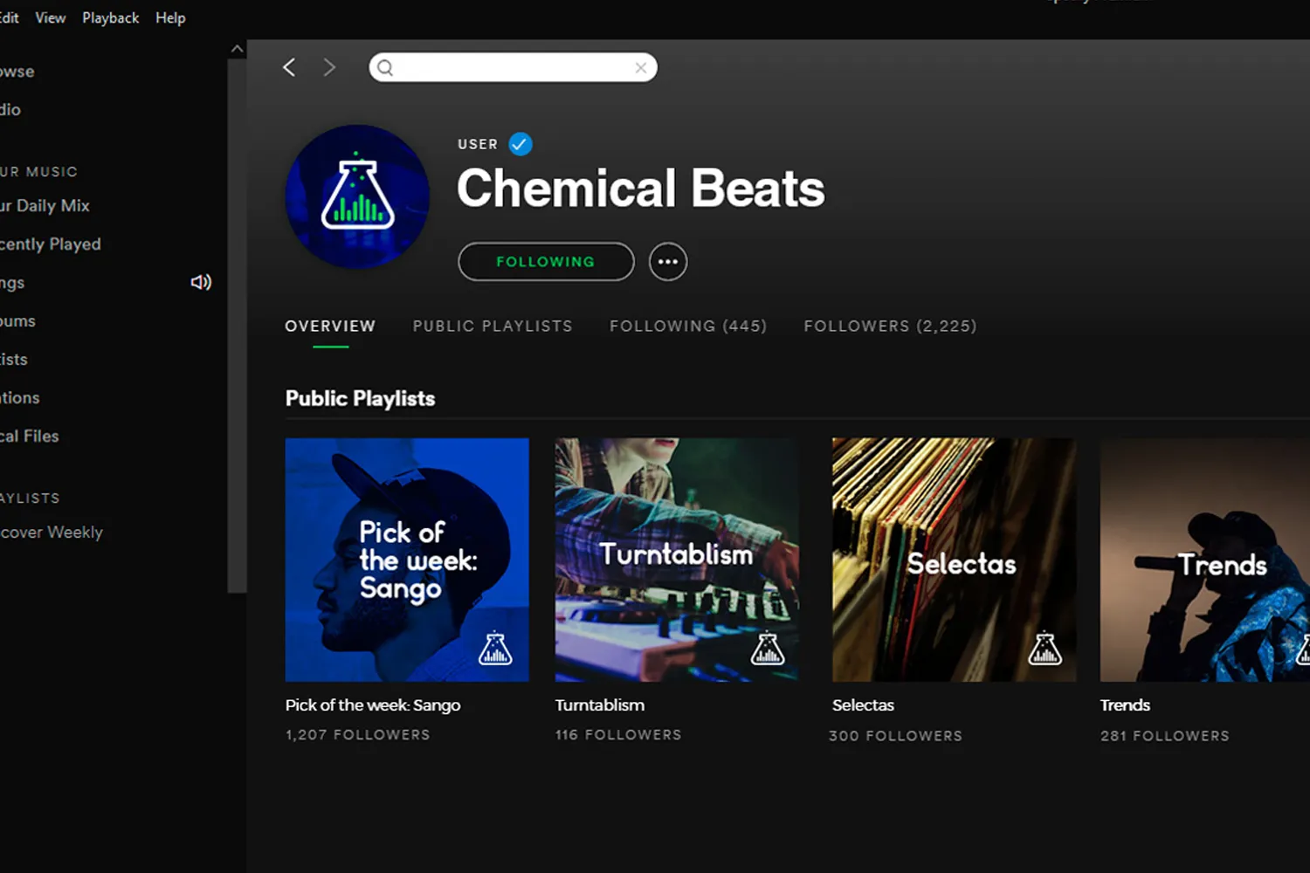Screen dimensions: 1310x873
Task: Clear the search field with the X
Action: [x=641, y=68]
